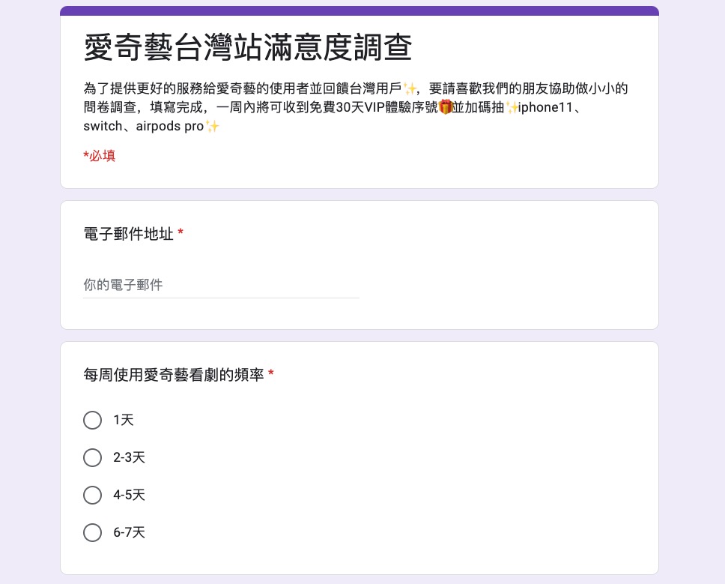
Task: Focus the 你的電子郵件 input field
Action: [x=221, y=285]
